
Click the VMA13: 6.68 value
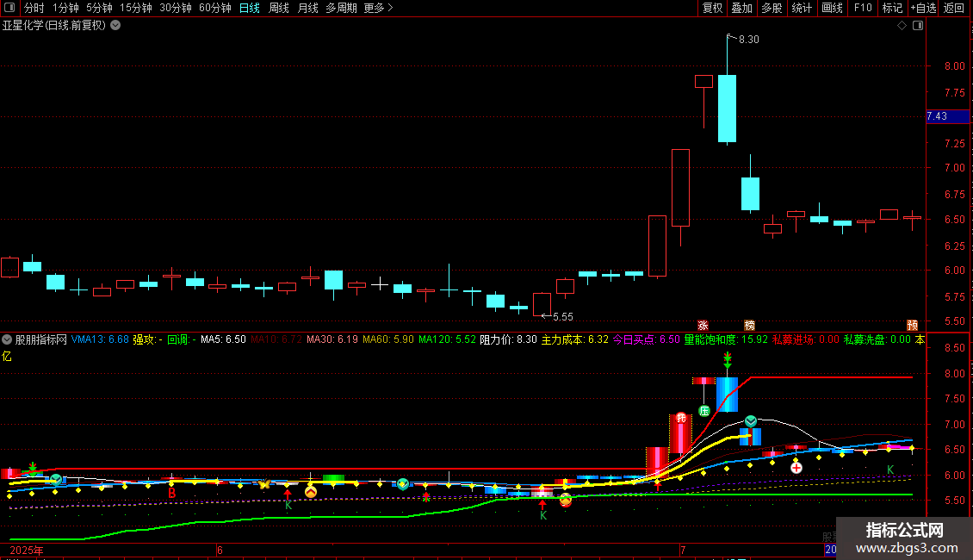100,339
